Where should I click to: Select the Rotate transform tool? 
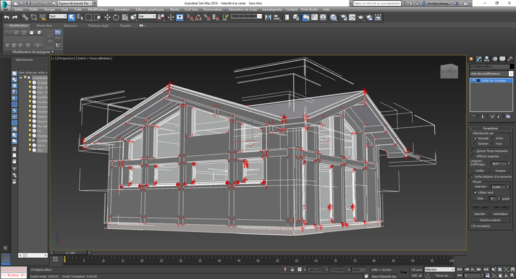point(116,17)
